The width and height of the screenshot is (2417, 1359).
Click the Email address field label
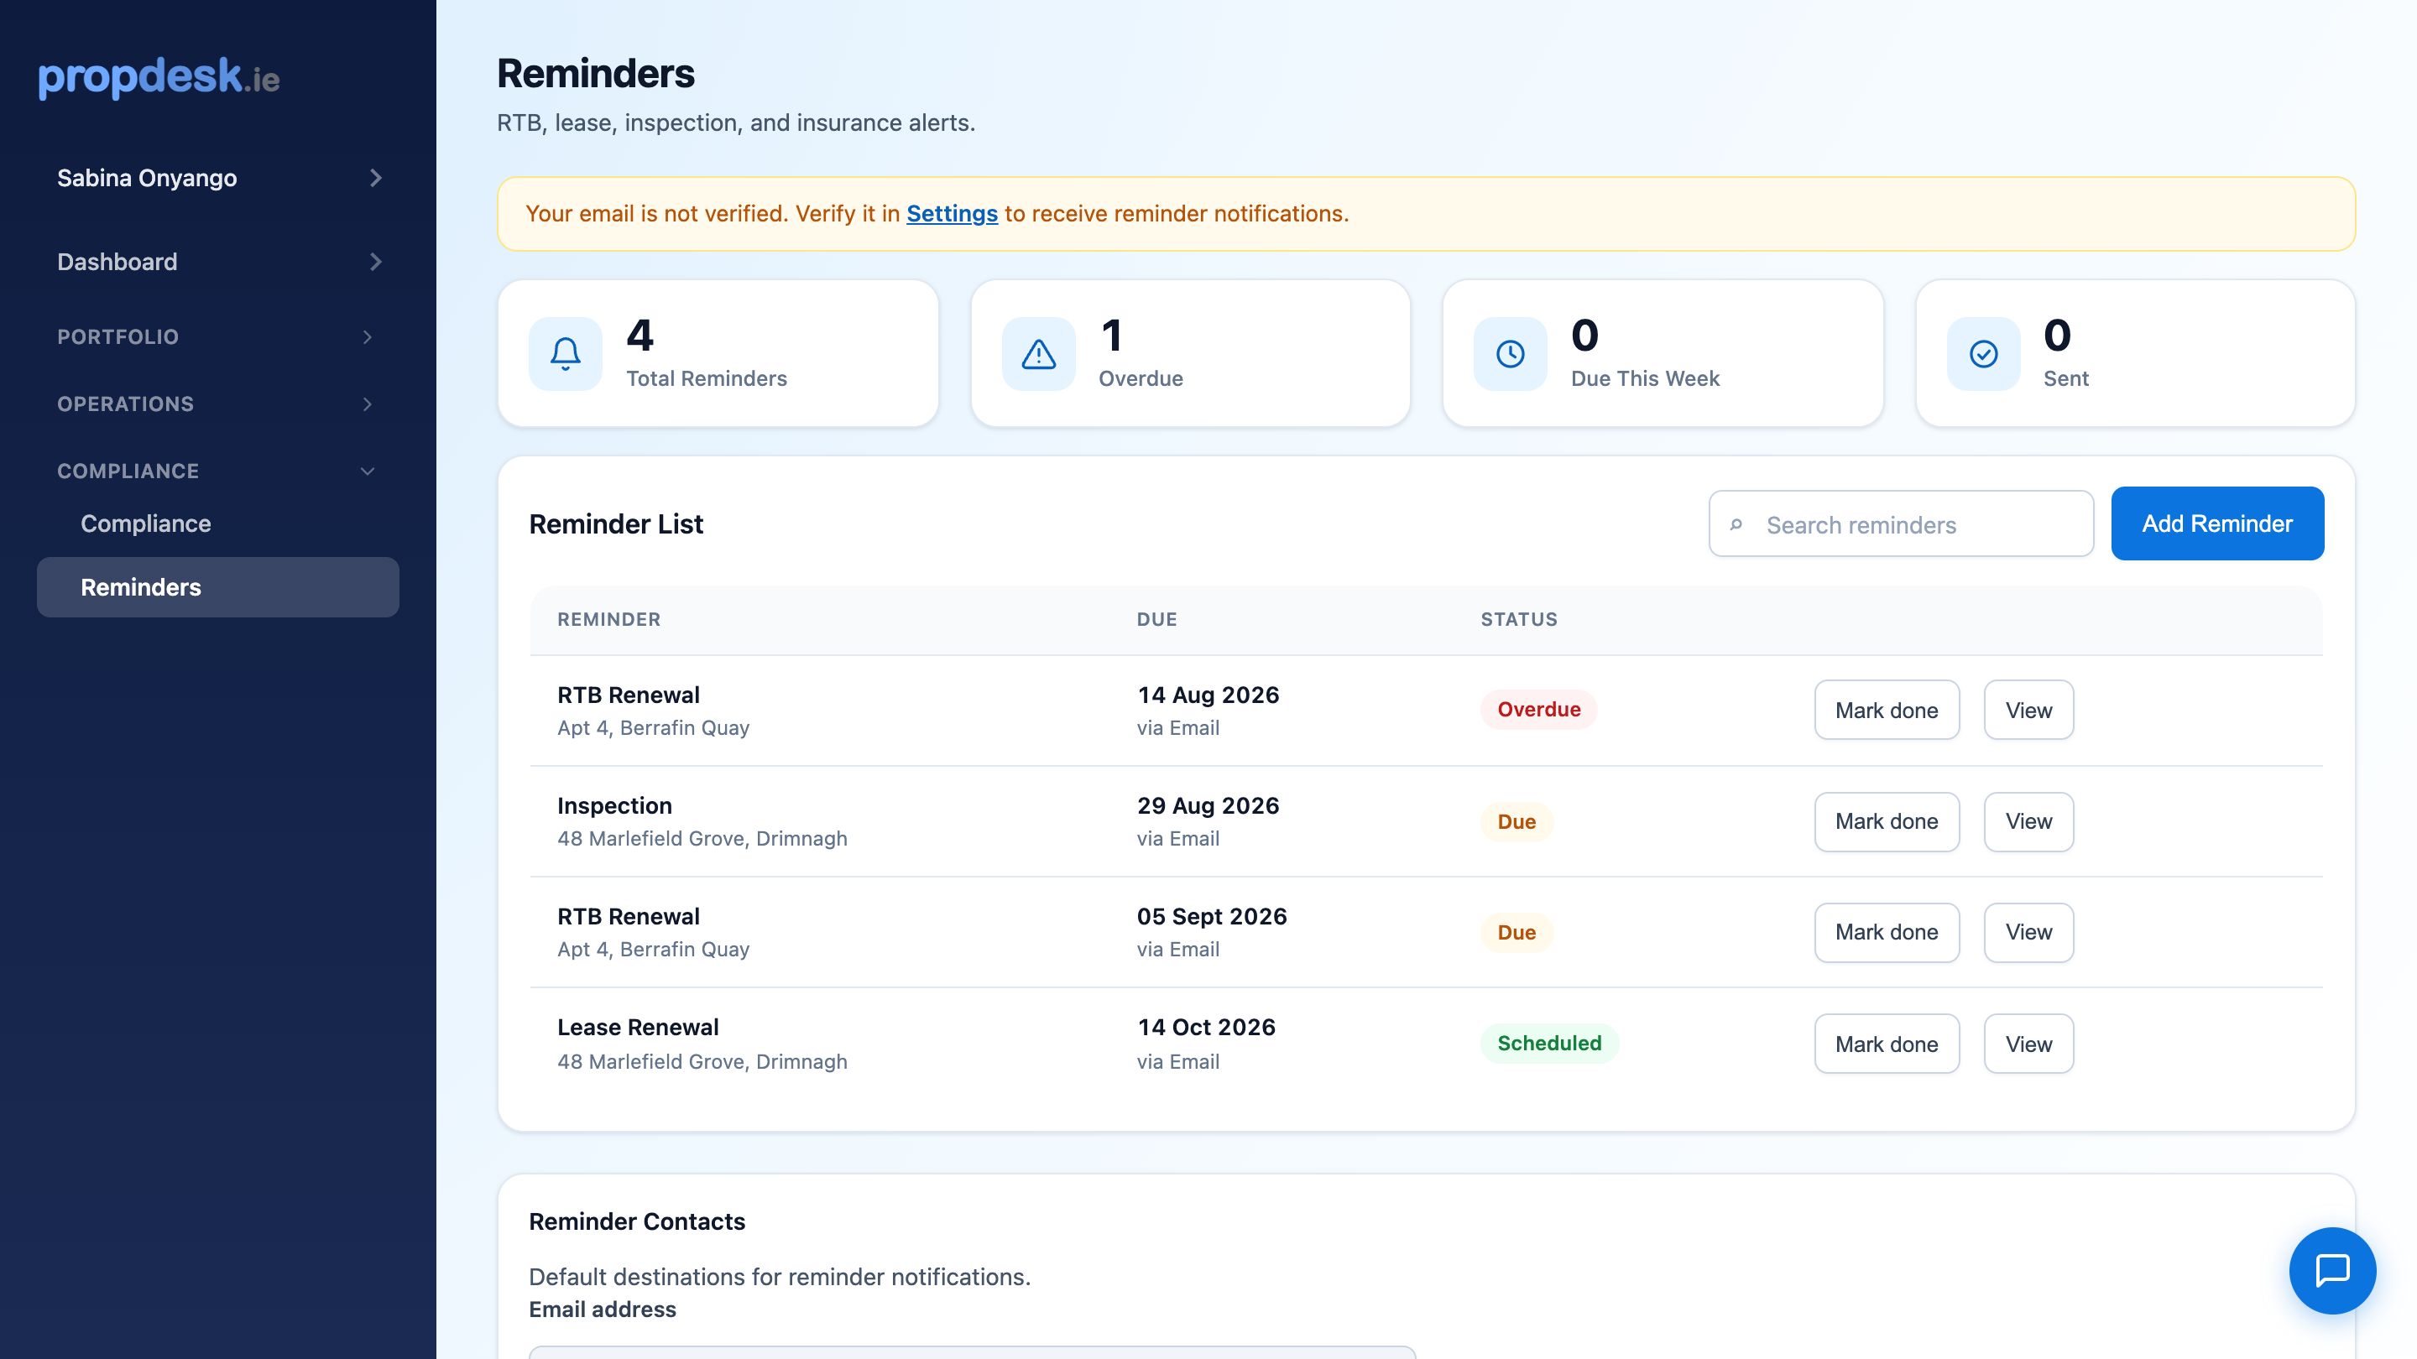point(603,1310)
